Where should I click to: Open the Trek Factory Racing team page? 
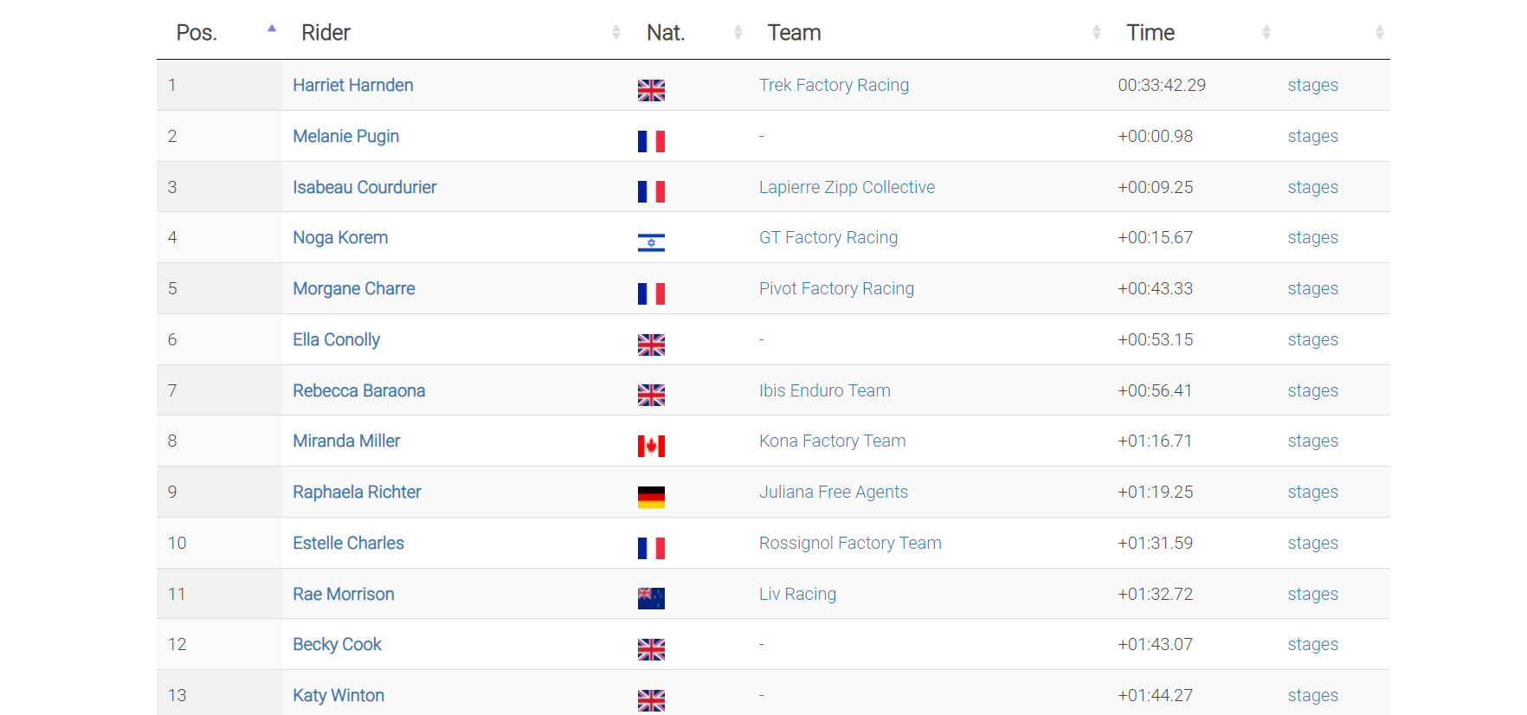(x=834, y=85)
